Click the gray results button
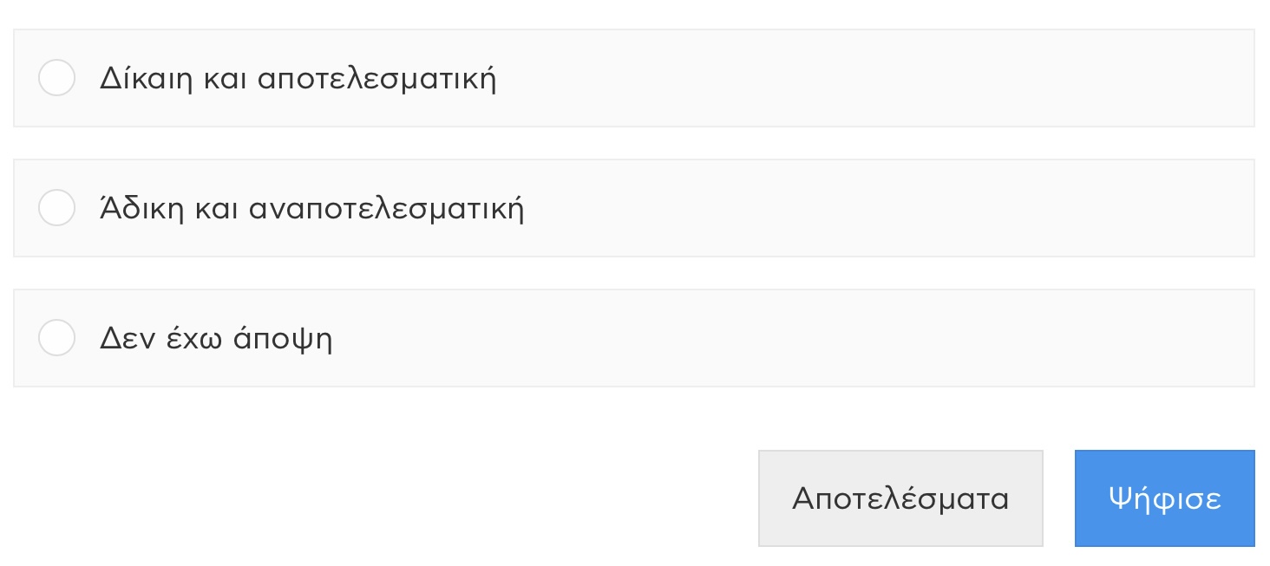This screenshot has width=1270, height=566. click(x=900, y=498)
